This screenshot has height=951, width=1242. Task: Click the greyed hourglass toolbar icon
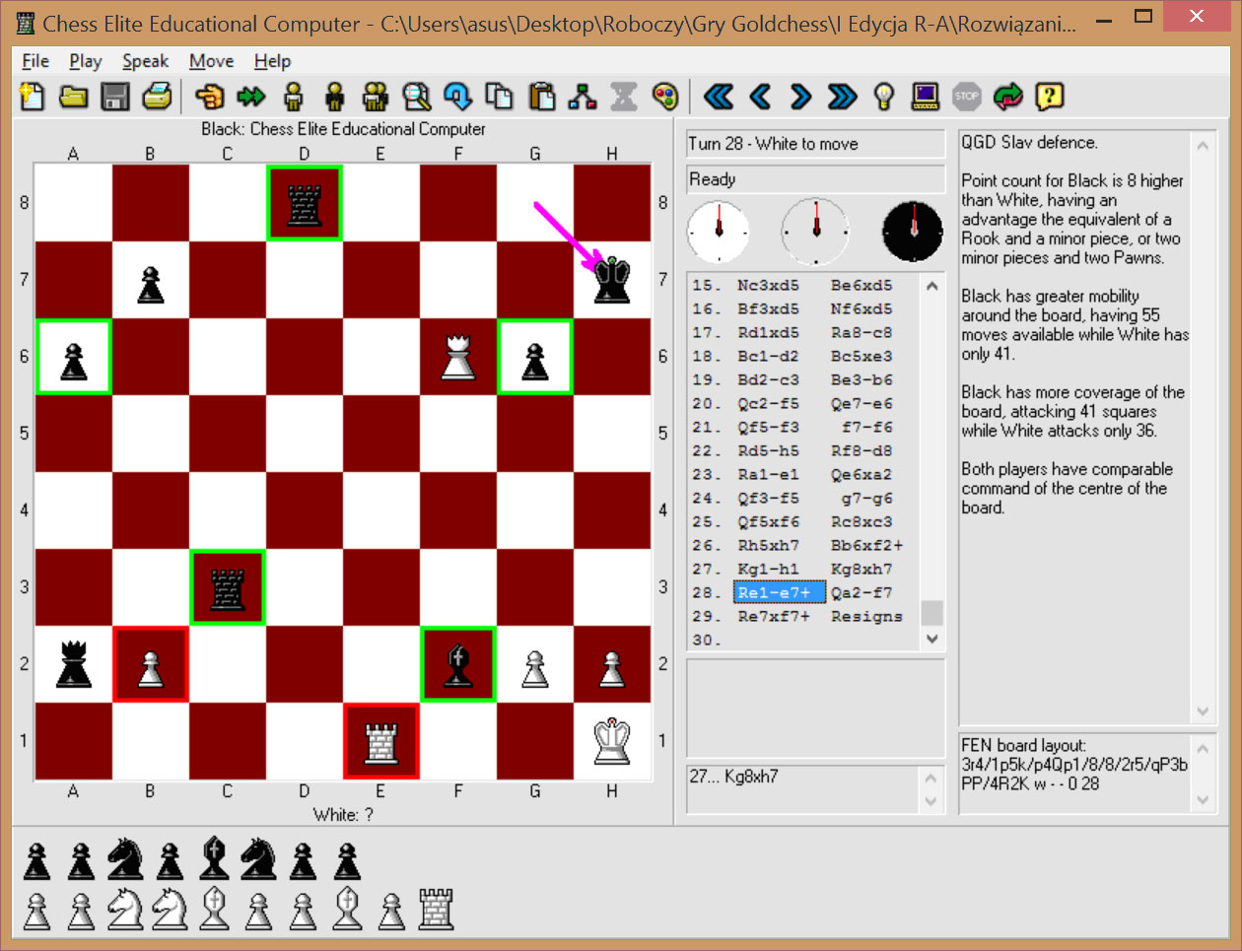(624, 97)
